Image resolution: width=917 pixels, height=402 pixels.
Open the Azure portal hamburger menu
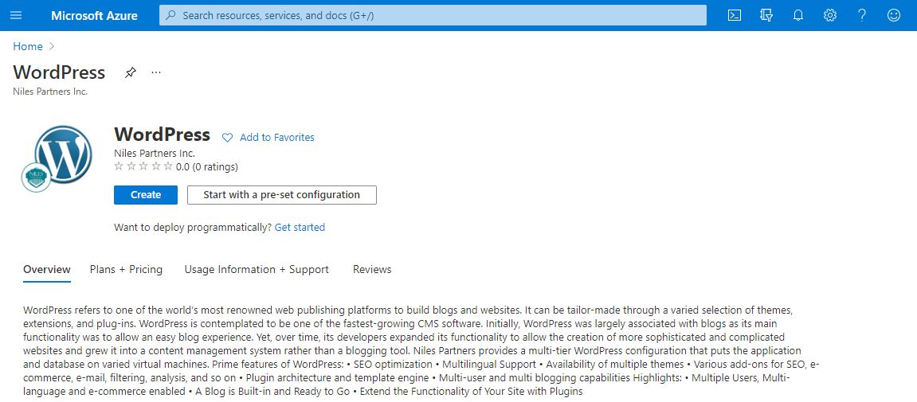(17, 15)
